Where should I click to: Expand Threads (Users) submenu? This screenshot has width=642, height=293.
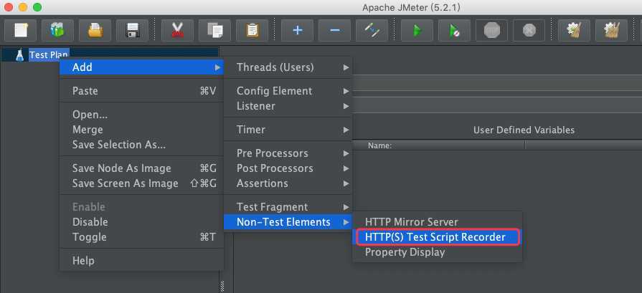(288, 67)
